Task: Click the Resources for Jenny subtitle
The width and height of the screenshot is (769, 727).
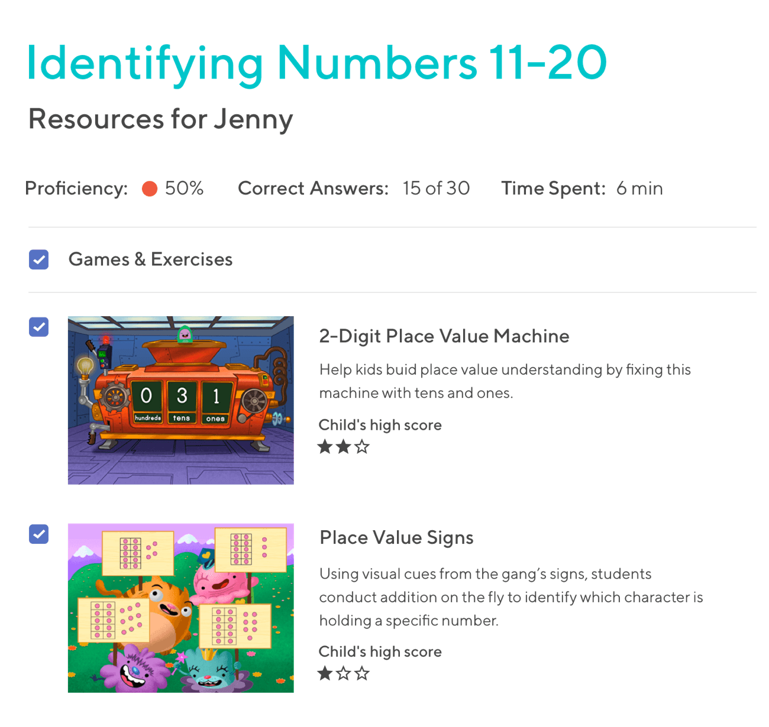Action: (x=160, y=119)
